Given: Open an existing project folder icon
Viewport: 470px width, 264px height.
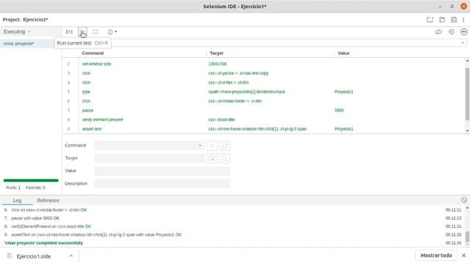Looking at the screenshot, I should (442, 20).
